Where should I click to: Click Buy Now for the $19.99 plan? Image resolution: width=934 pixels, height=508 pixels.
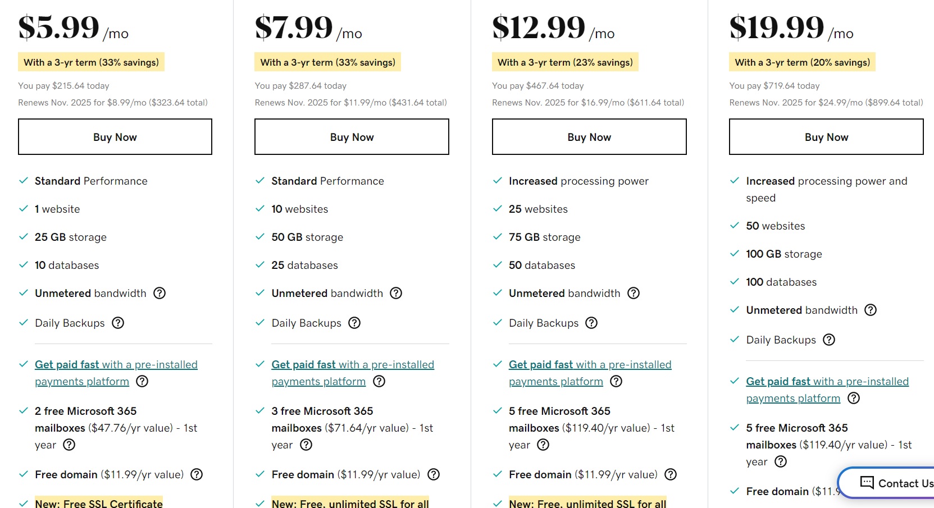[826, 136]
